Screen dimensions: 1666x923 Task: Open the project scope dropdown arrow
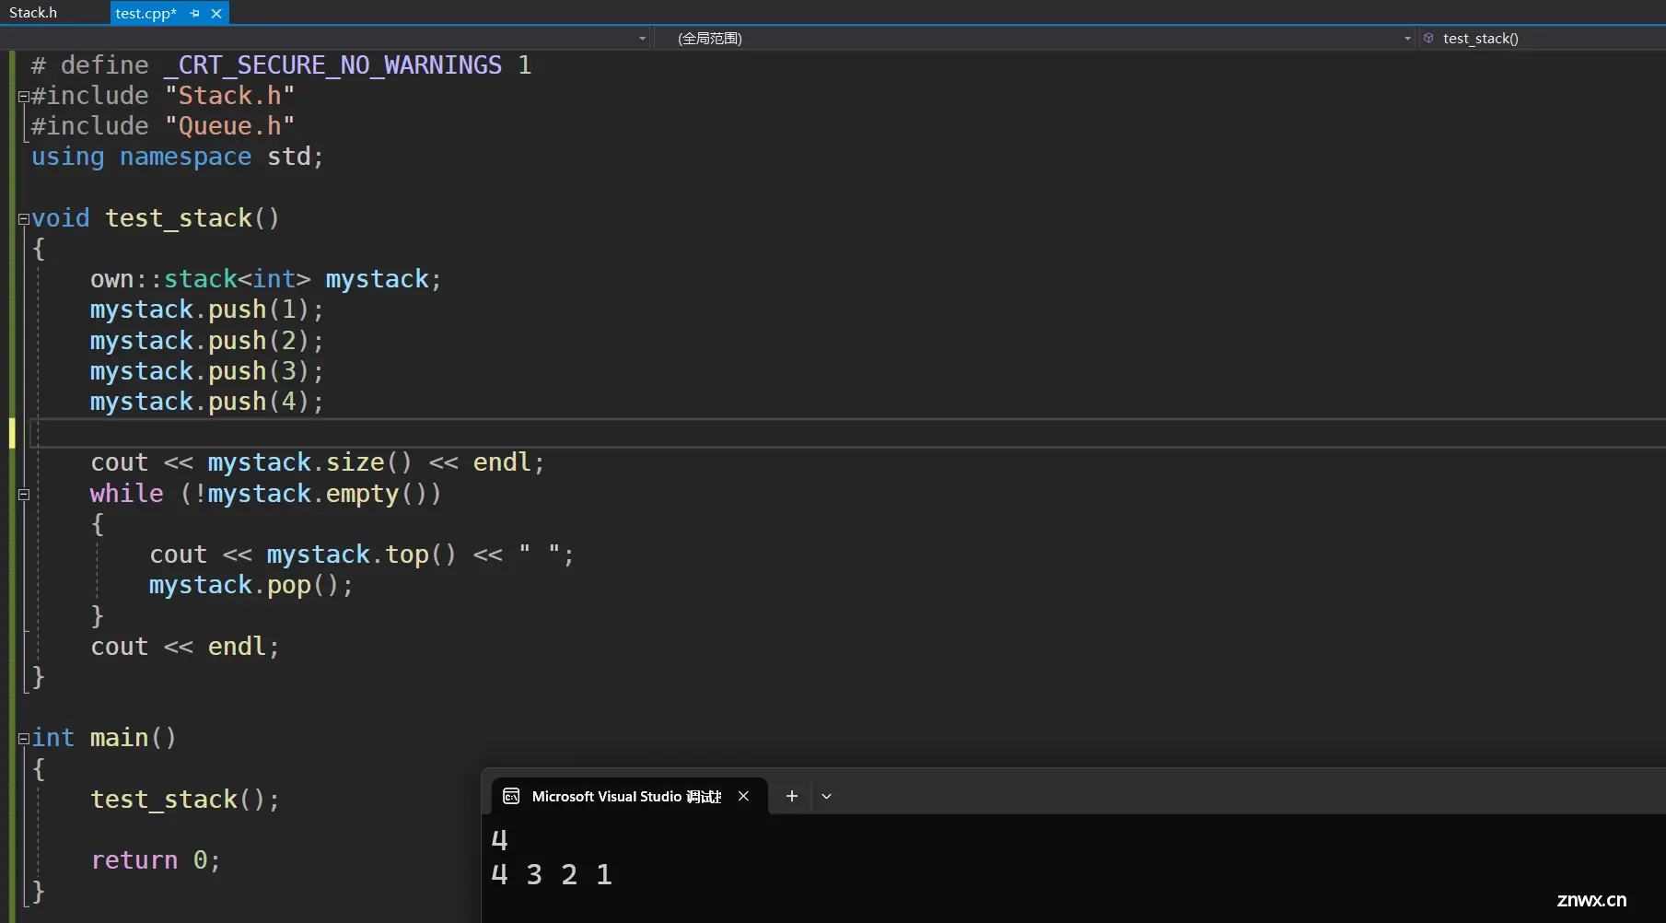pyautogui.click(x=642, y=38)
